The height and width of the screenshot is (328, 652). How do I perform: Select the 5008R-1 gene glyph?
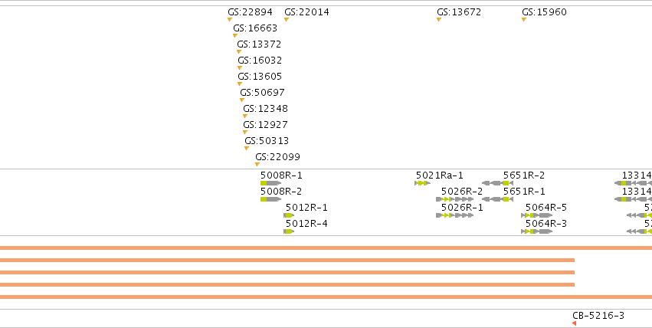coord(270,183)
